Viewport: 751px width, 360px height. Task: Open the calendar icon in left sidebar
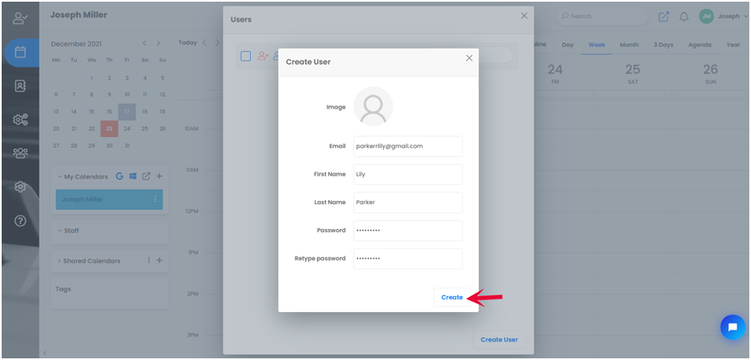pyautogui.click(x=20, y=52)
